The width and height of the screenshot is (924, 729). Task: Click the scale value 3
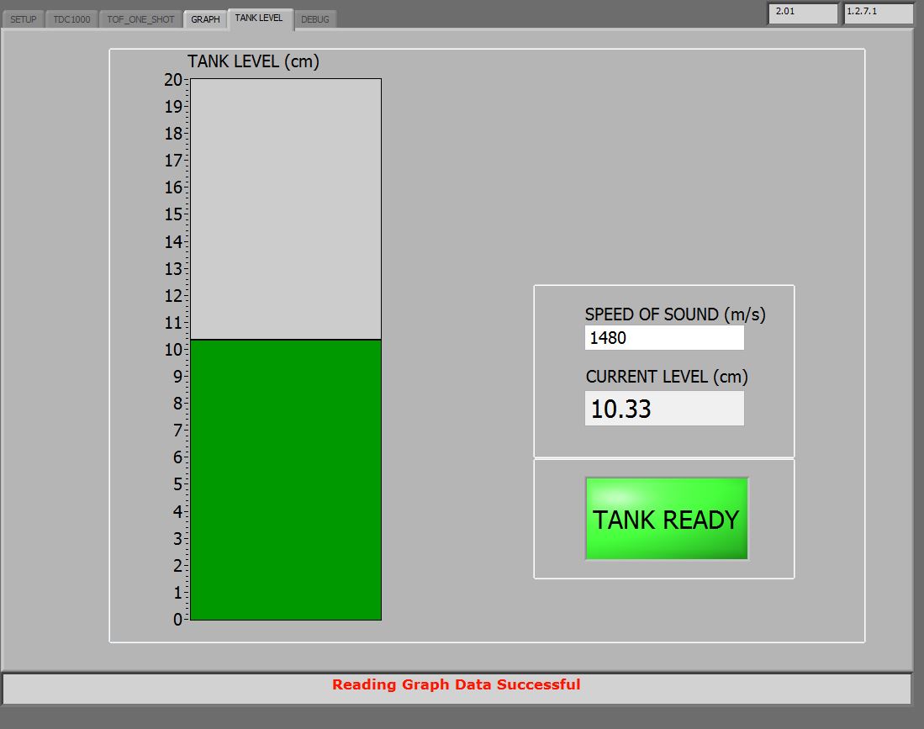coord(177,539)
